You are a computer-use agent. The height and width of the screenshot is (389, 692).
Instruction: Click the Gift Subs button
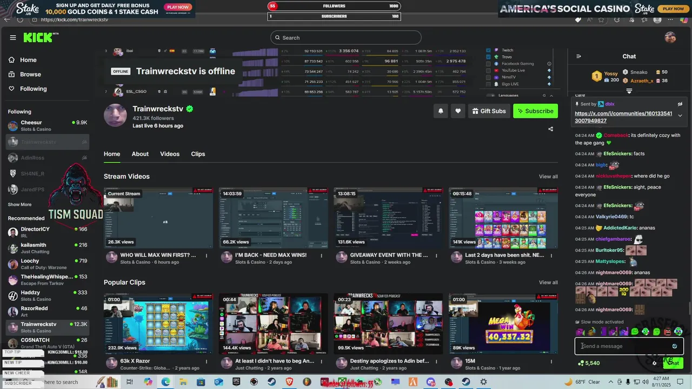click(x=489, y=111)
